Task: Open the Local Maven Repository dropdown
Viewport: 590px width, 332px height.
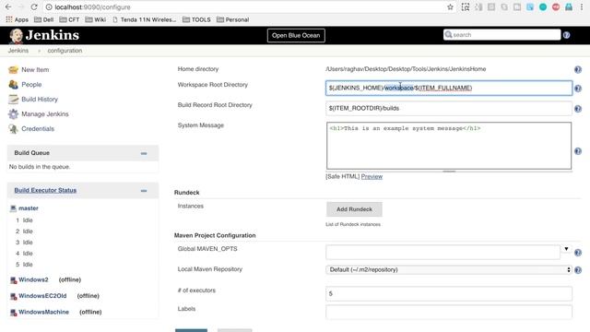Action: 449,269
